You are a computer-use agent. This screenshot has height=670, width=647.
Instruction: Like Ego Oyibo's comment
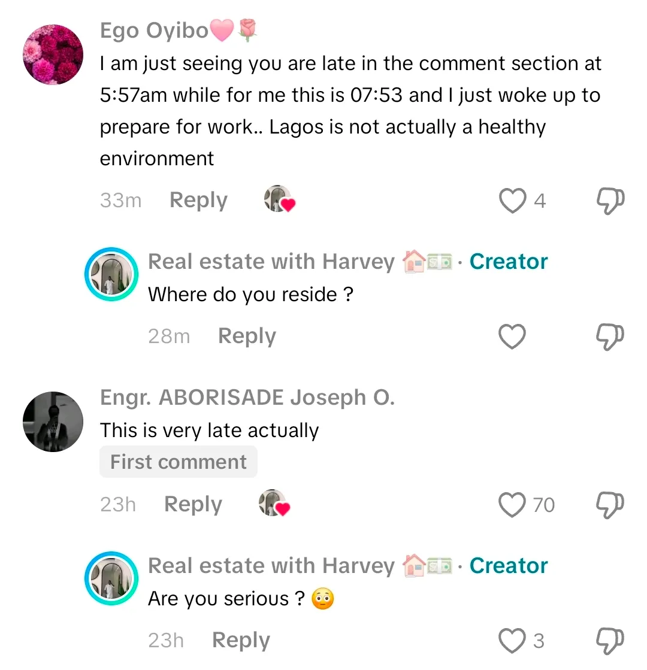(513, 201)
